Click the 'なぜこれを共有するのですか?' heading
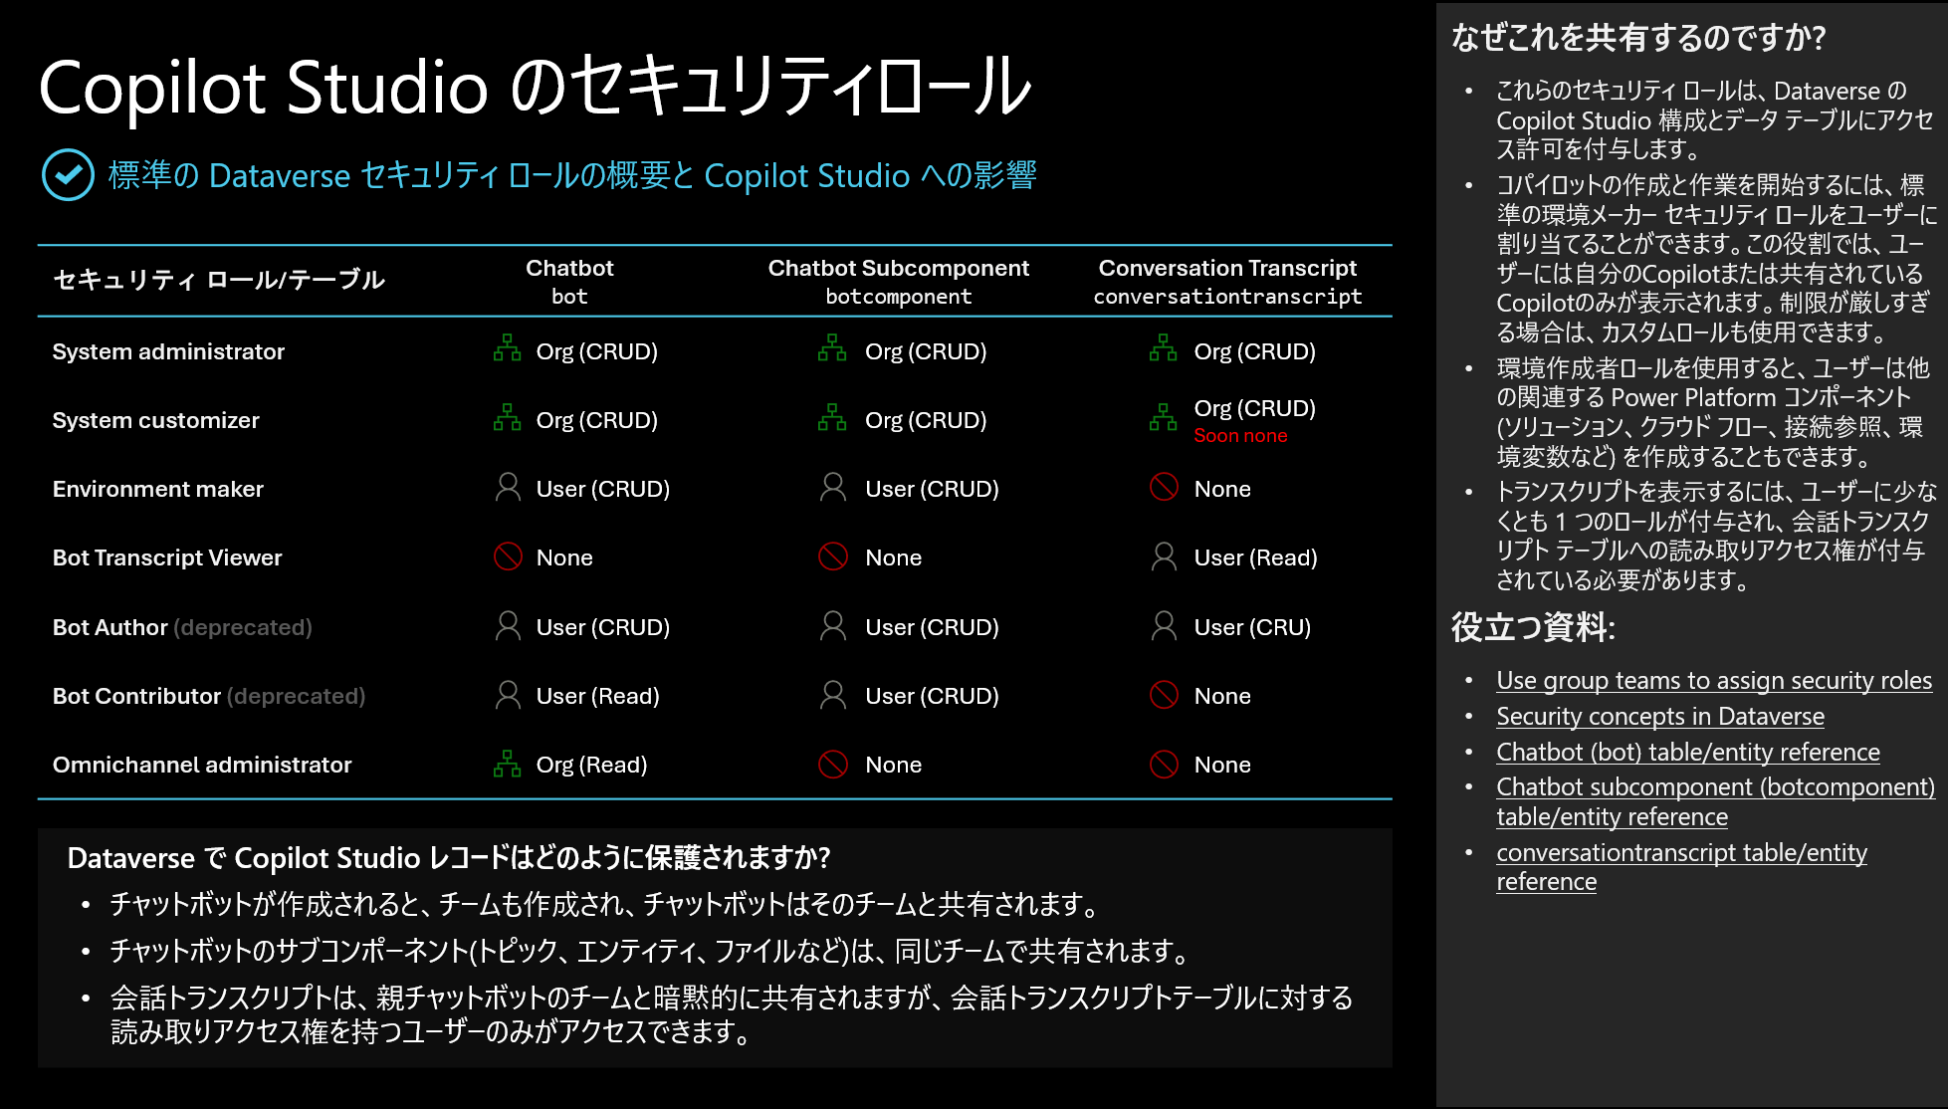Image resolution: width=1948 pixels, height=1109 pixels. coord(1638,38)
